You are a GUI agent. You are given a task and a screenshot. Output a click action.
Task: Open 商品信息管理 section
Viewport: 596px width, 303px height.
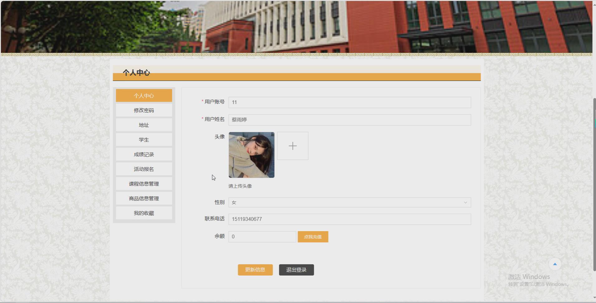tap(144, 198)
